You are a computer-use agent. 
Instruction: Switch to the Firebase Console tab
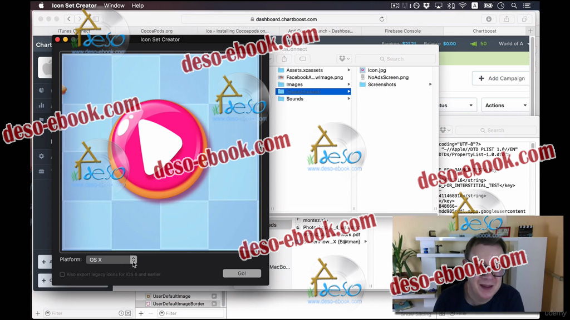tap(402, 31)
